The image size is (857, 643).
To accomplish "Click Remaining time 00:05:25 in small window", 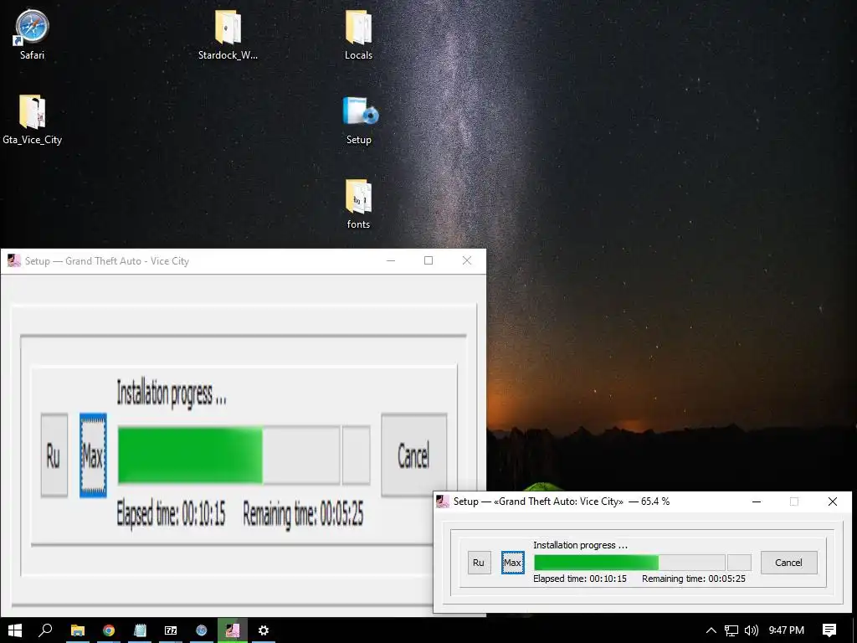I will 694,579.
